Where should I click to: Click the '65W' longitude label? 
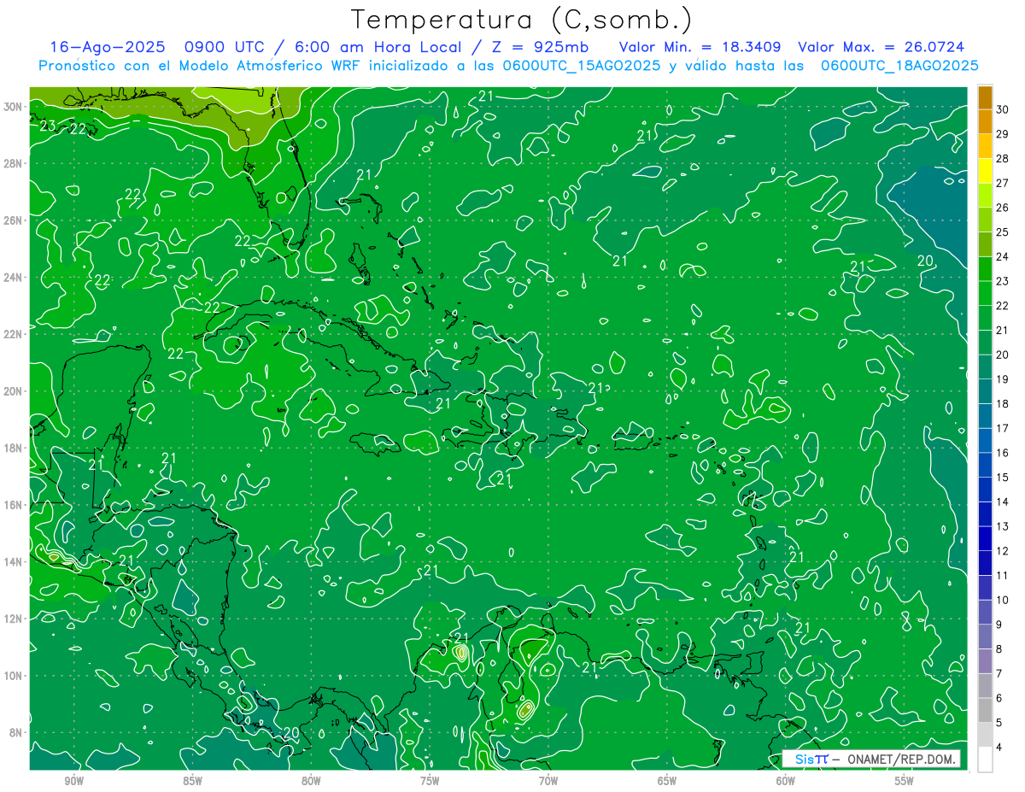pos(667,781)
